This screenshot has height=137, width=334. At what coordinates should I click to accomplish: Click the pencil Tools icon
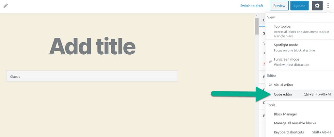pyautogui.click(x=6, y=6)
